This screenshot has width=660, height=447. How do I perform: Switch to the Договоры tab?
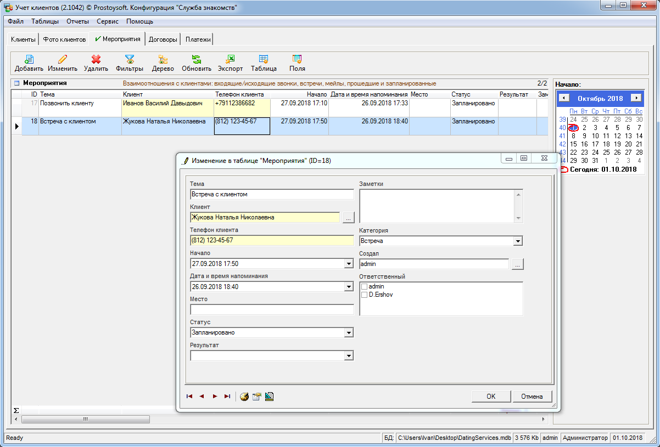[163, 39]
